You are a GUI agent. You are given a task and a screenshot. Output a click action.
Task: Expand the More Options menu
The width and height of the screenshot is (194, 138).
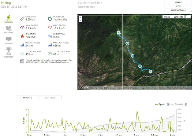point(178,10)
